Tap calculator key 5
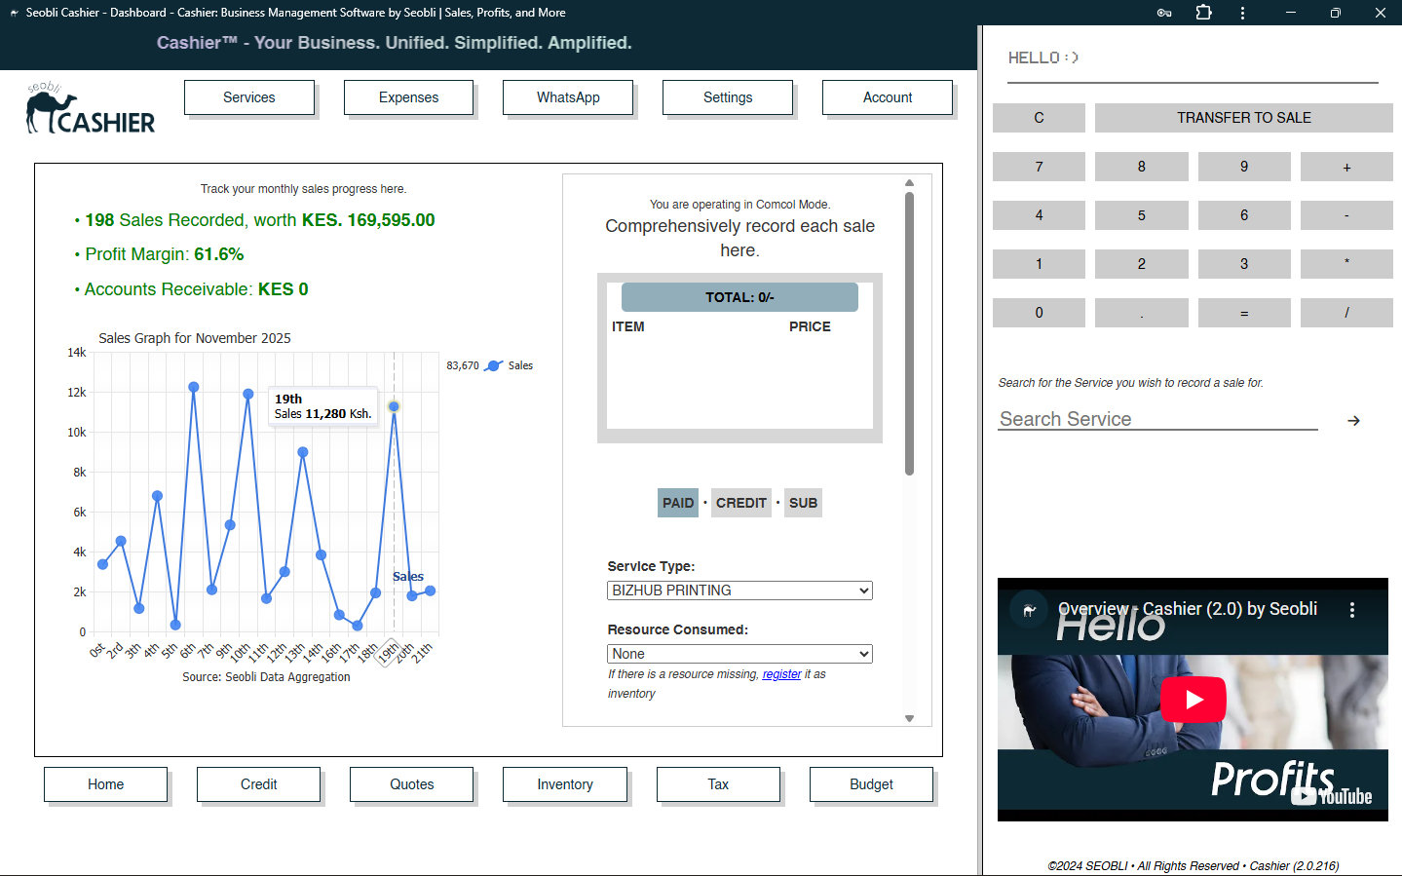Screen dimensions: 1402x876 point(1142,215)
